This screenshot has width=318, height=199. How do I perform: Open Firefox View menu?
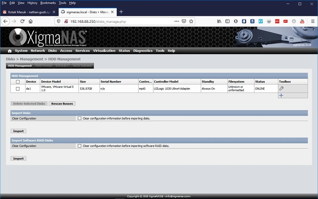pos(21,3)
